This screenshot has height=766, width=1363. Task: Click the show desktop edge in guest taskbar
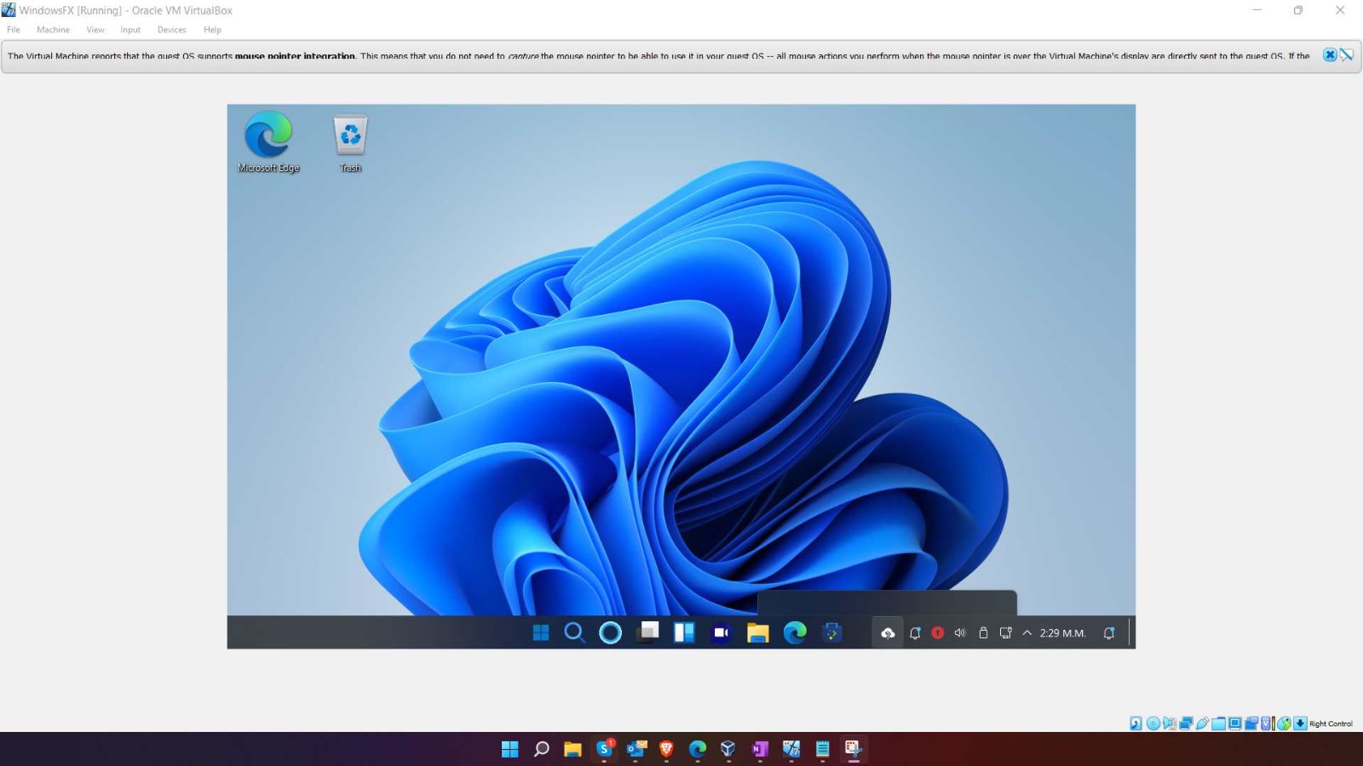tap(1130, 632)
